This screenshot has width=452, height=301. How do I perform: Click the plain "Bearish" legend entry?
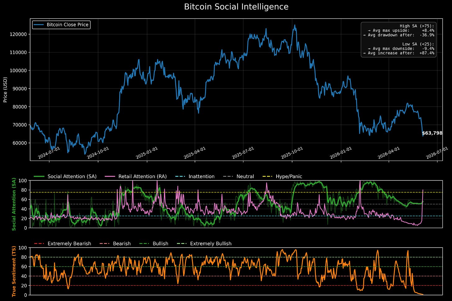coord(115,244)
